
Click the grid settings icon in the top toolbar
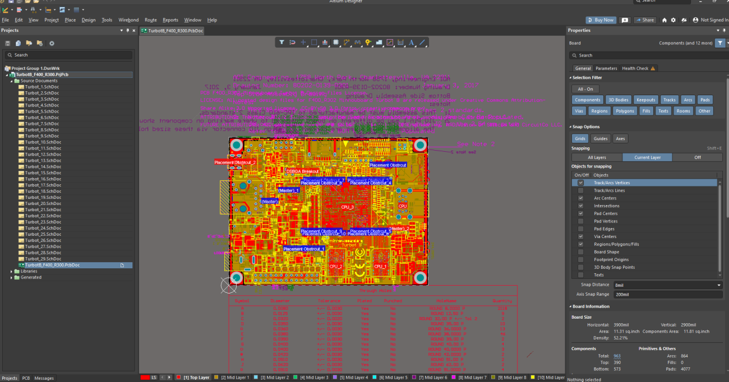[x=77, y=10]
